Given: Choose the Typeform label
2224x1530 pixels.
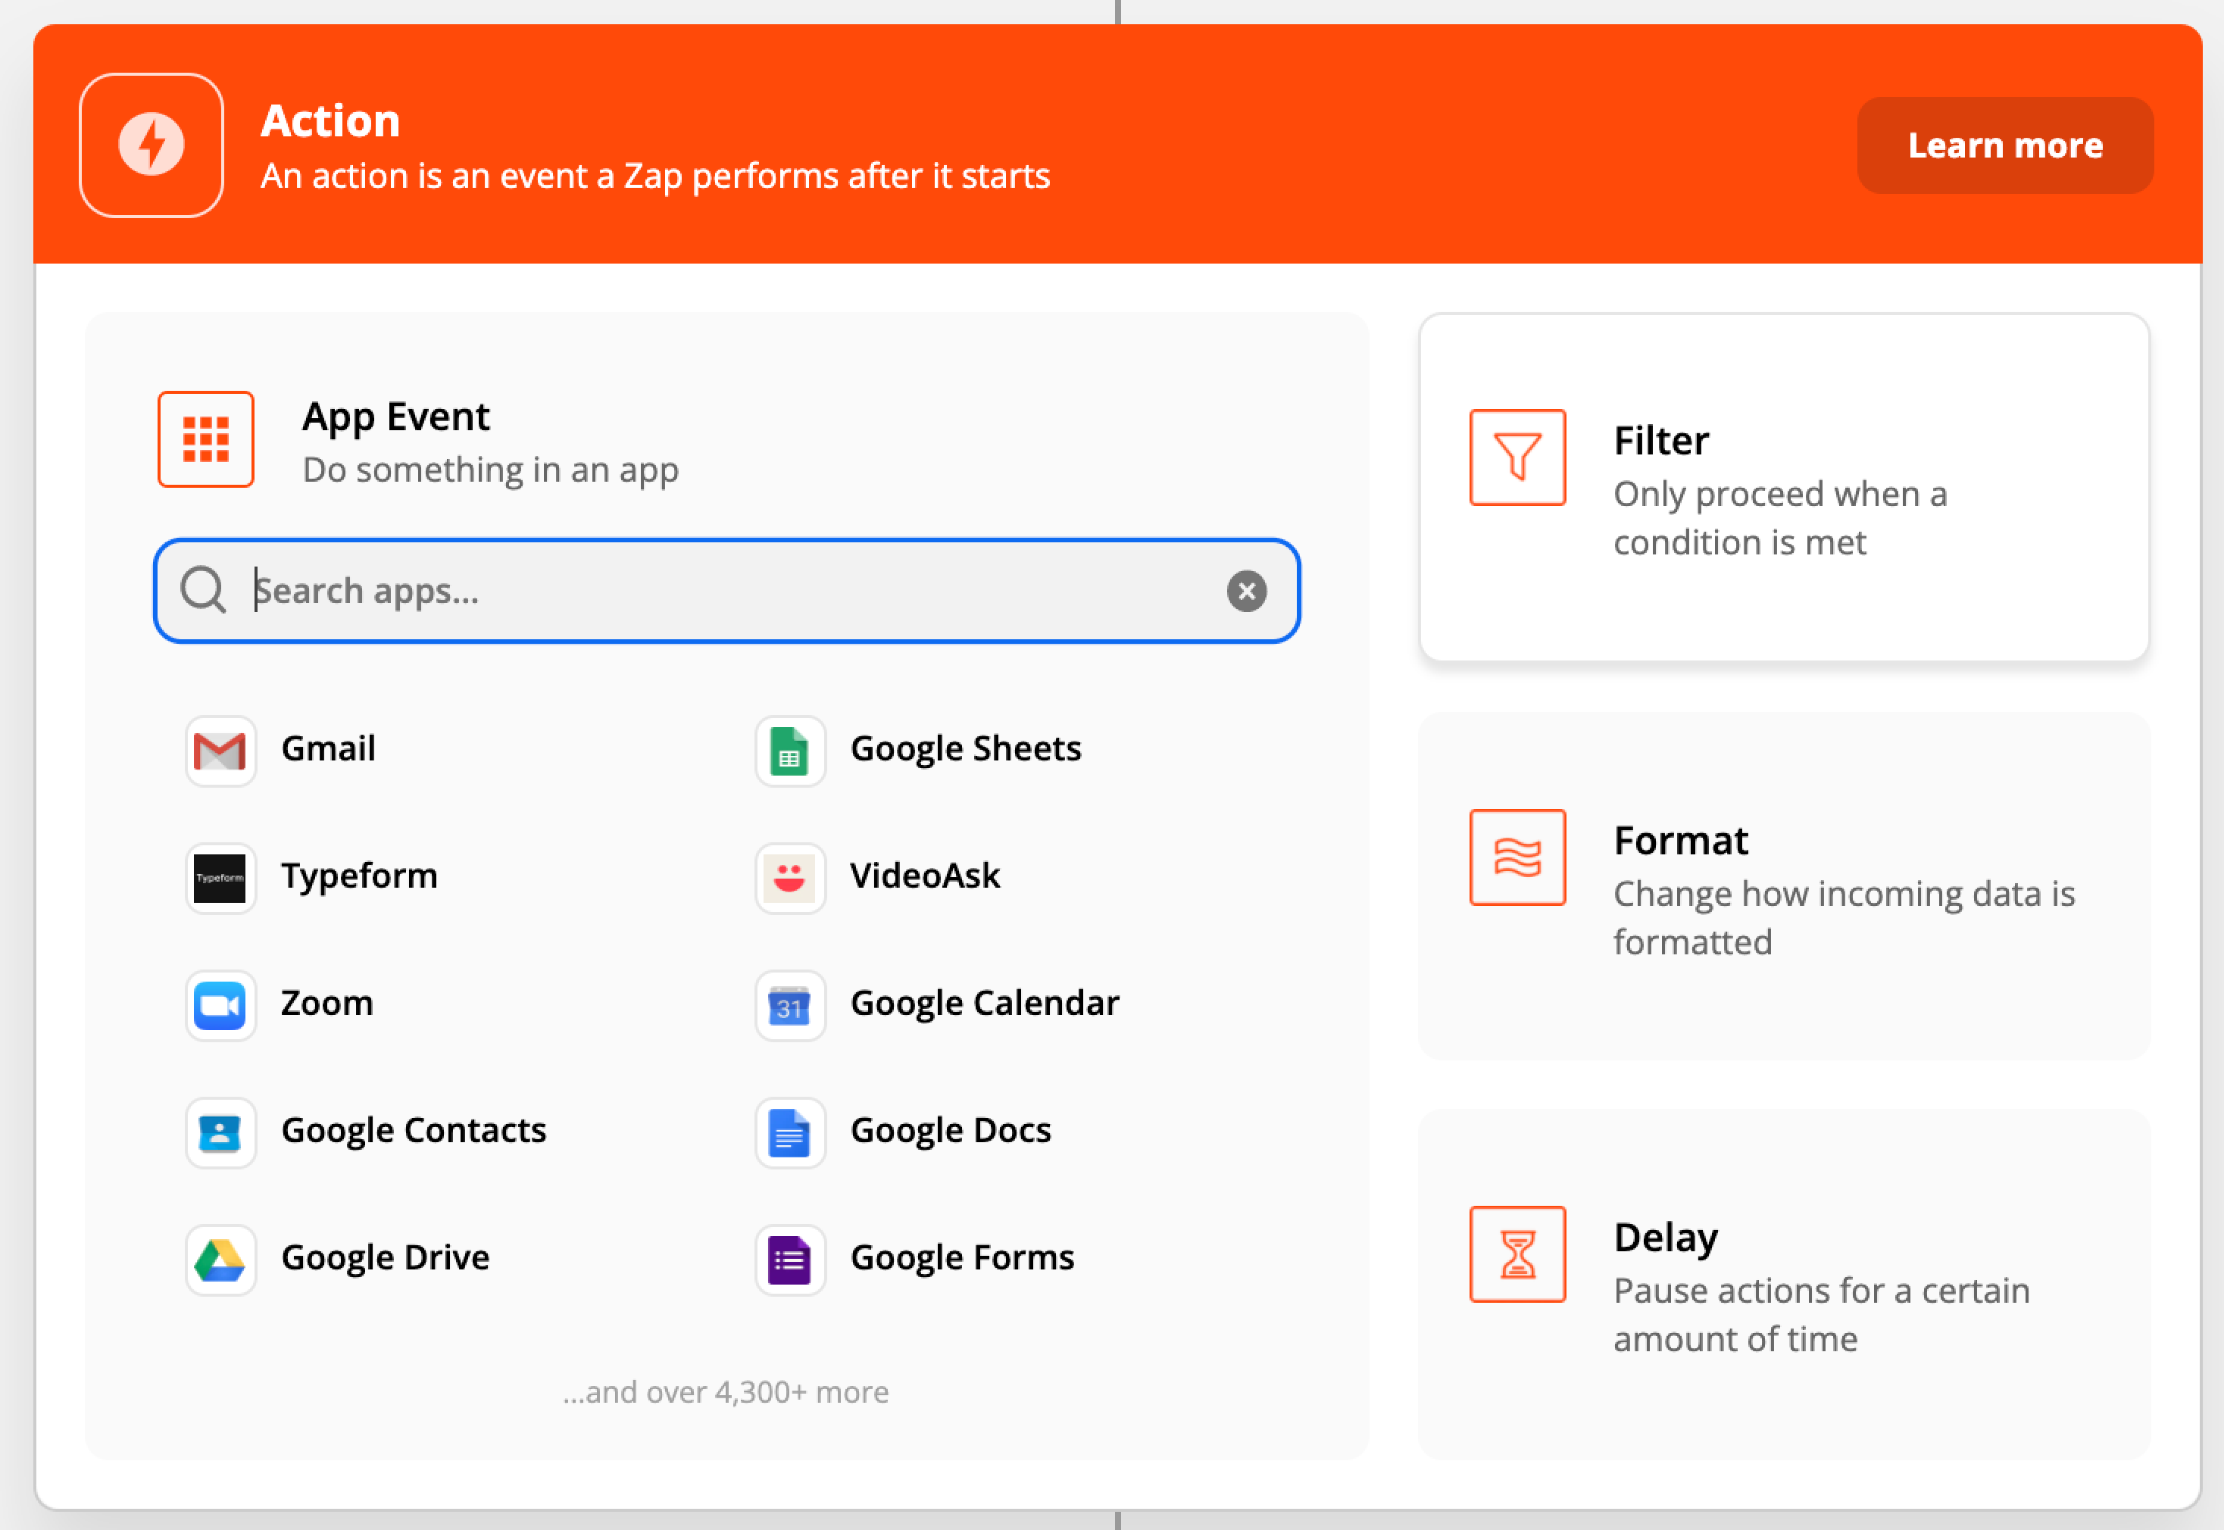Looking at the screenshot, I should click(x=360, y=876).
